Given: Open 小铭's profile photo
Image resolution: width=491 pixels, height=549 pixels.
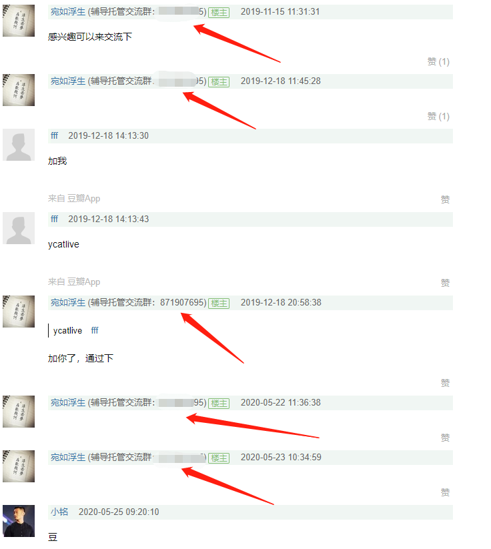Looking at the screenshot, I should 19,521.
